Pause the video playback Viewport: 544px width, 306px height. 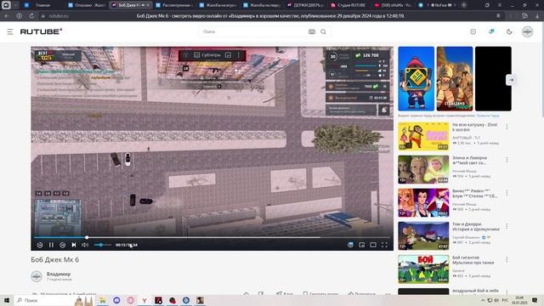point(51,245)
